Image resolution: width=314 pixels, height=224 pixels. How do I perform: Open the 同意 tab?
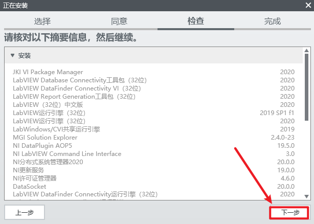pyautogui.click(x=119, y=21)
